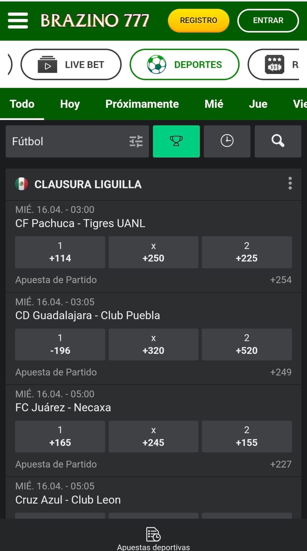
Task: Open the sliders filter icon in Fútbol
Action: 136,141
